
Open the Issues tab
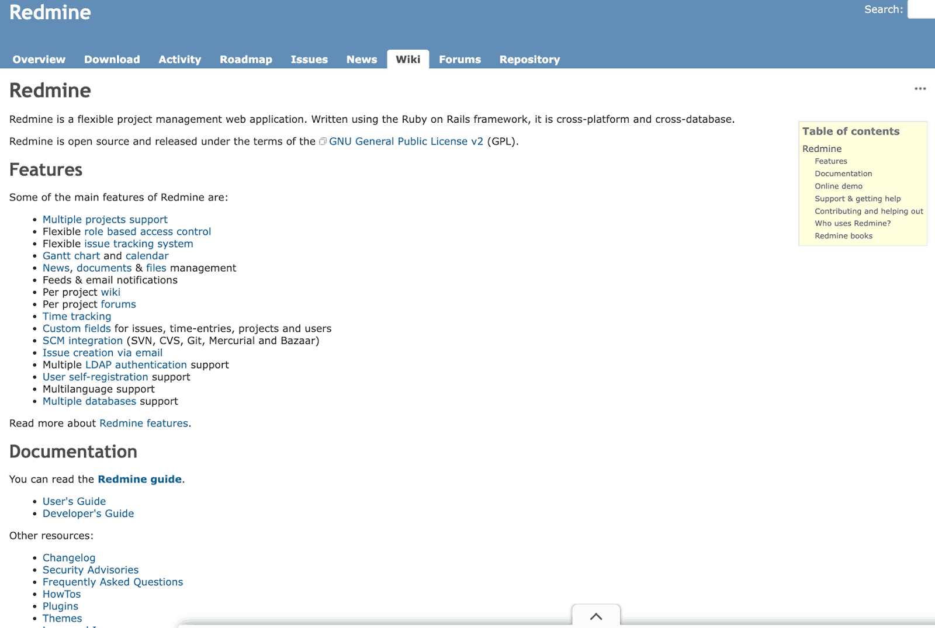309,60
